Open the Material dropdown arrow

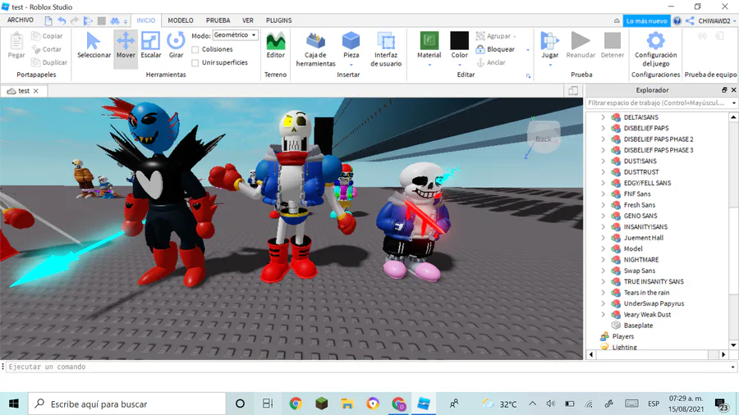429,65
